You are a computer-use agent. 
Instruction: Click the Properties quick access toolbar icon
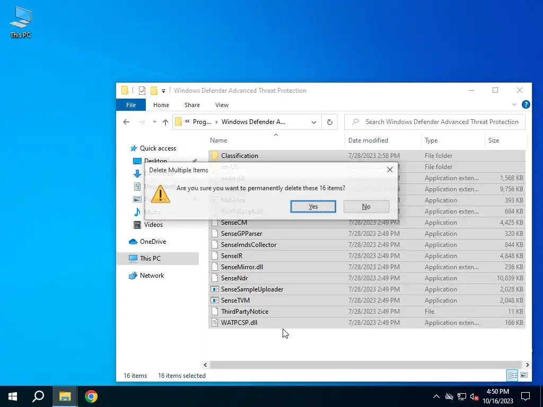point(142,90)
